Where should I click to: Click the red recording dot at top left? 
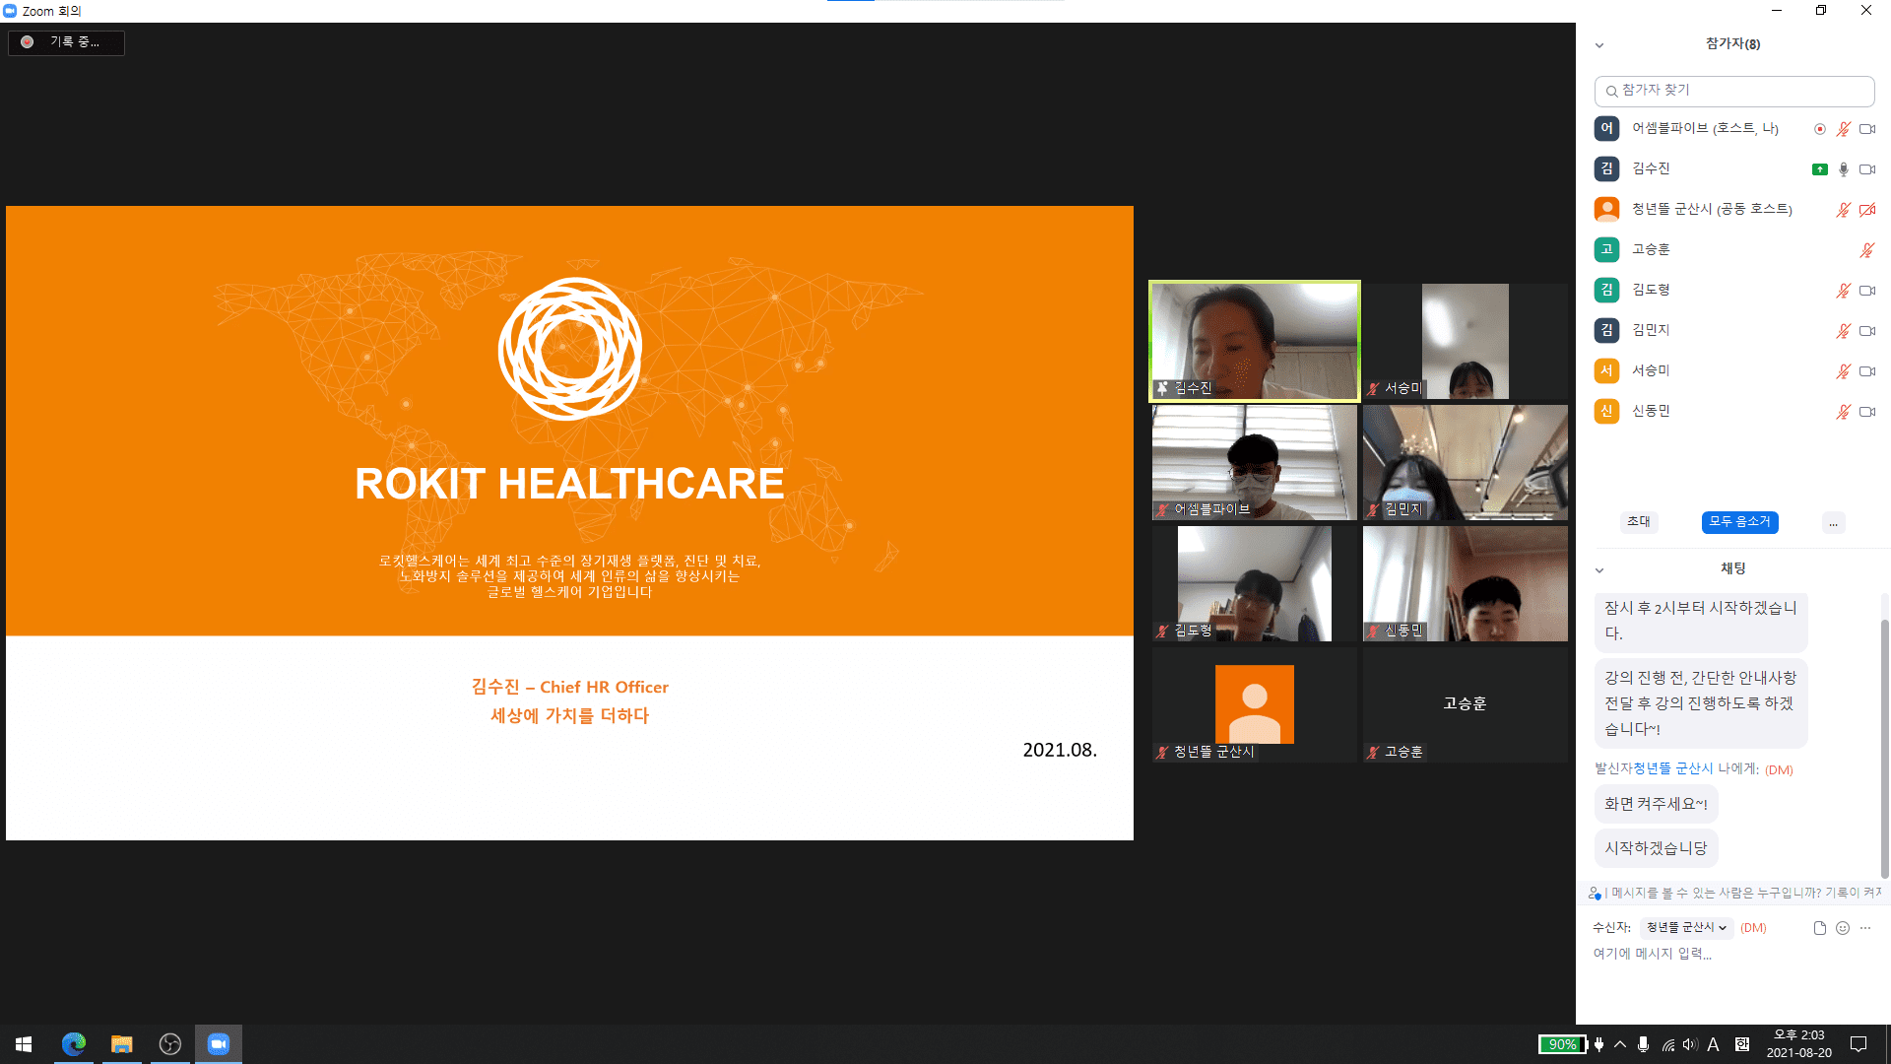click(x=28, y=42)
